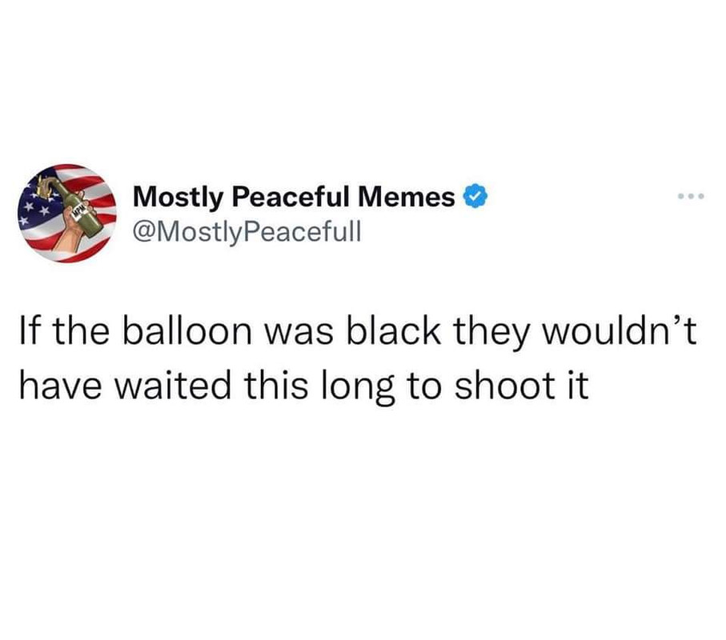The image size is (726, 640).
Task: Click the word "have" starting the second line
Action: [60, 385]
